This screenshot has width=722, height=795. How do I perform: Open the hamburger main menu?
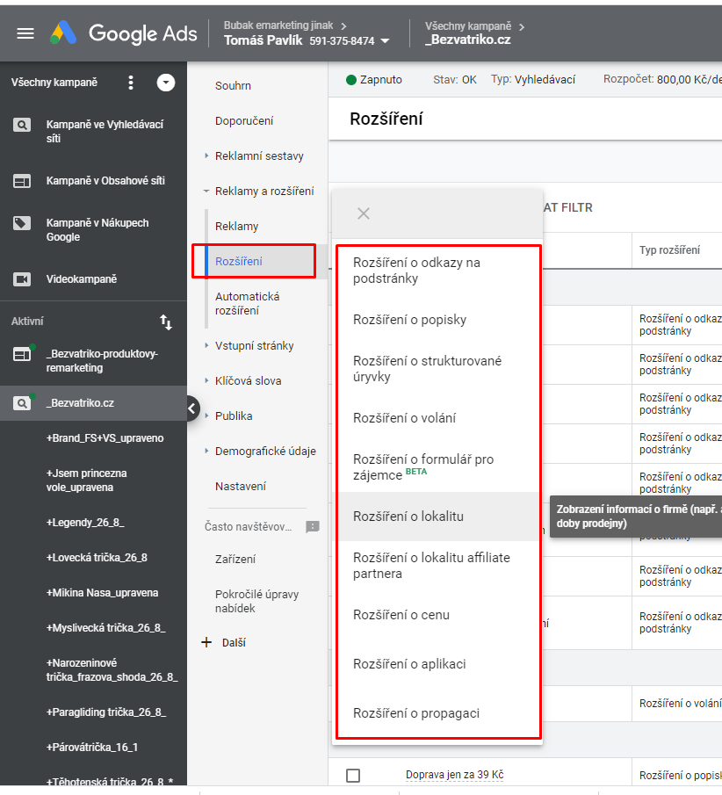(25, 33)
